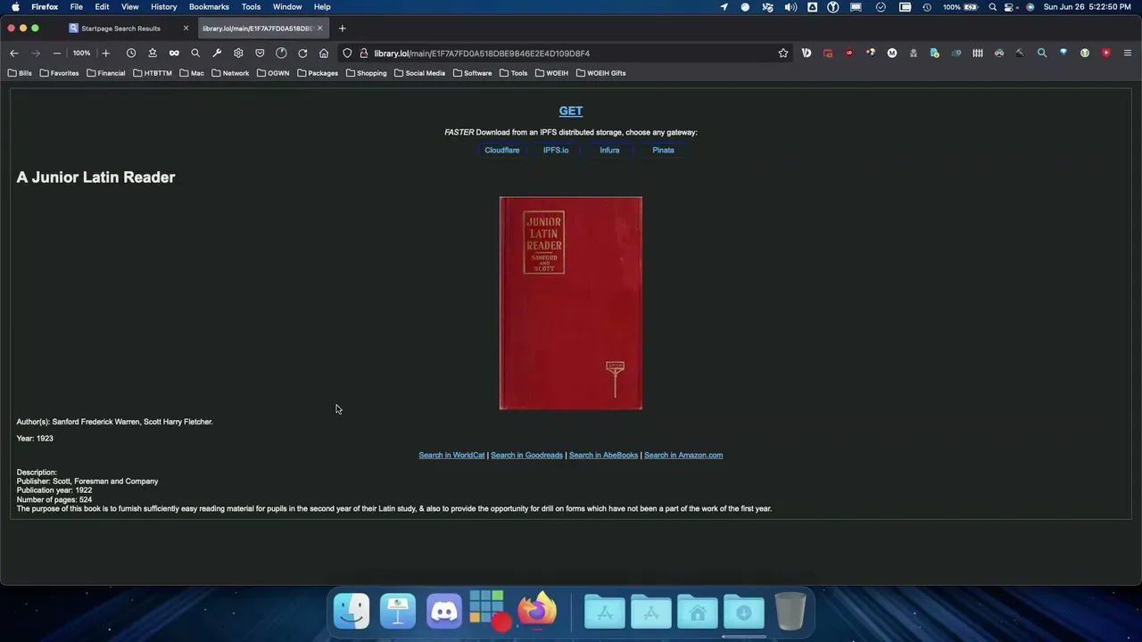Download via the Pinata gateway
This screenshot has width=1142, height=642.
pos(663,150)
